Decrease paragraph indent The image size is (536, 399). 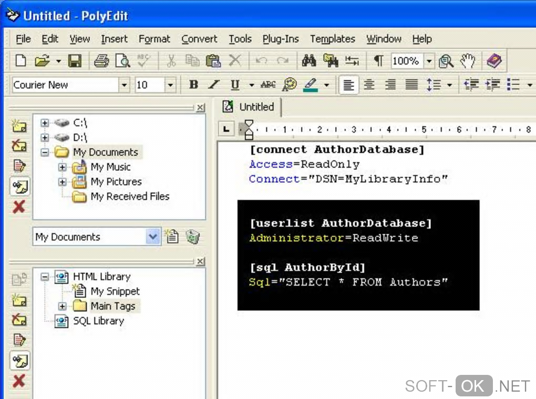point(471,84)
